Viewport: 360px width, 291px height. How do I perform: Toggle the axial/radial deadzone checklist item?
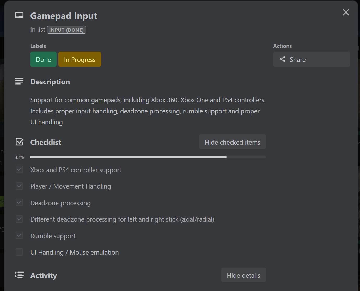tap(19, 219)
